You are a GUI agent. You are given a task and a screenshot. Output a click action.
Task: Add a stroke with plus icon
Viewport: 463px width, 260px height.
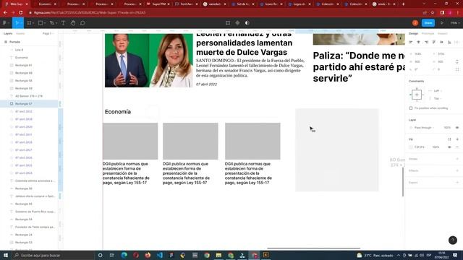pos(457,159)
